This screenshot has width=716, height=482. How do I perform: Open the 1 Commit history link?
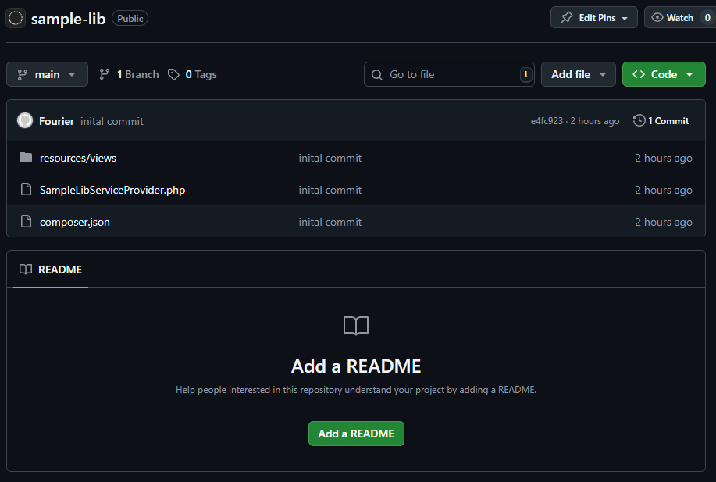click(x=668, y=121)
